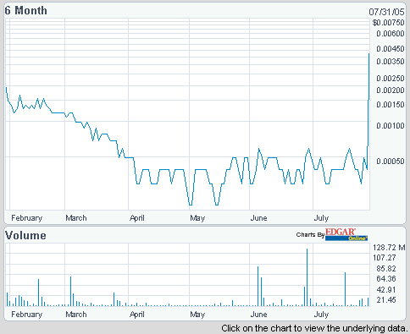Click March on the volume chart axis
This screenshot has width=410, height=334.
tap(76, 315)
